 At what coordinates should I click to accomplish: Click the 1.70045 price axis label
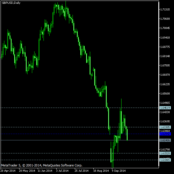(x=165, y=28)
